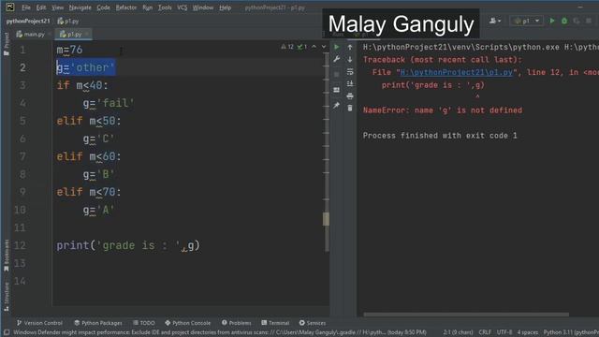
Task: Run p1 with green play button in toolbar
Action: (552, 21)
